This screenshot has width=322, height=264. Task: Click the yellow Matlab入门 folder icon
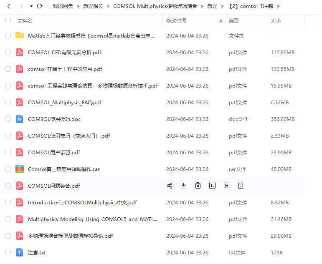[x=20, y=35]
